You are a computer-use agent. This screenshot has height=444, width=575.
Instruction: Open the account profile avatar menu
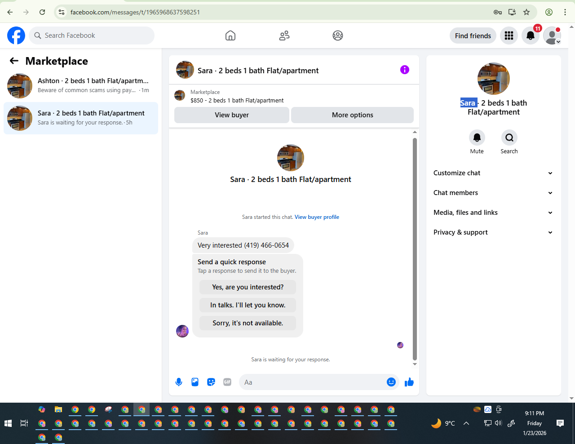point(552,36)
